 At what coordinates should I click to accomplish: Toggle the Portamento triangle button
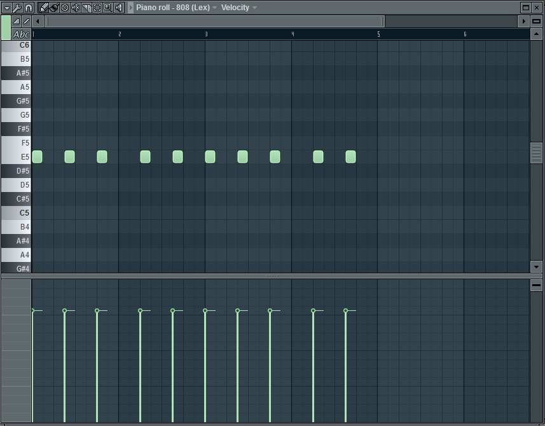[17, 21]
